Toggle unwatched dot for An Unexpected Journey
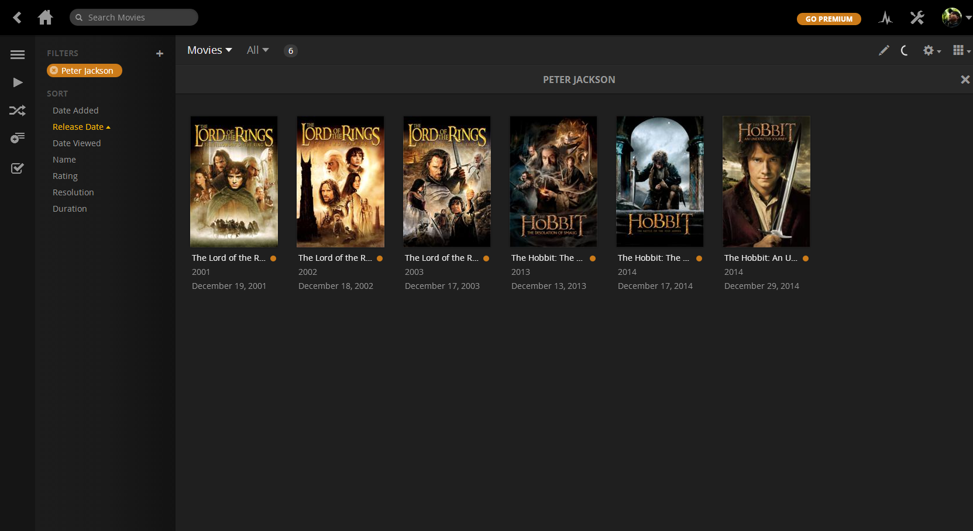Screen dimensions: 973x531 (x=806, y=258)
